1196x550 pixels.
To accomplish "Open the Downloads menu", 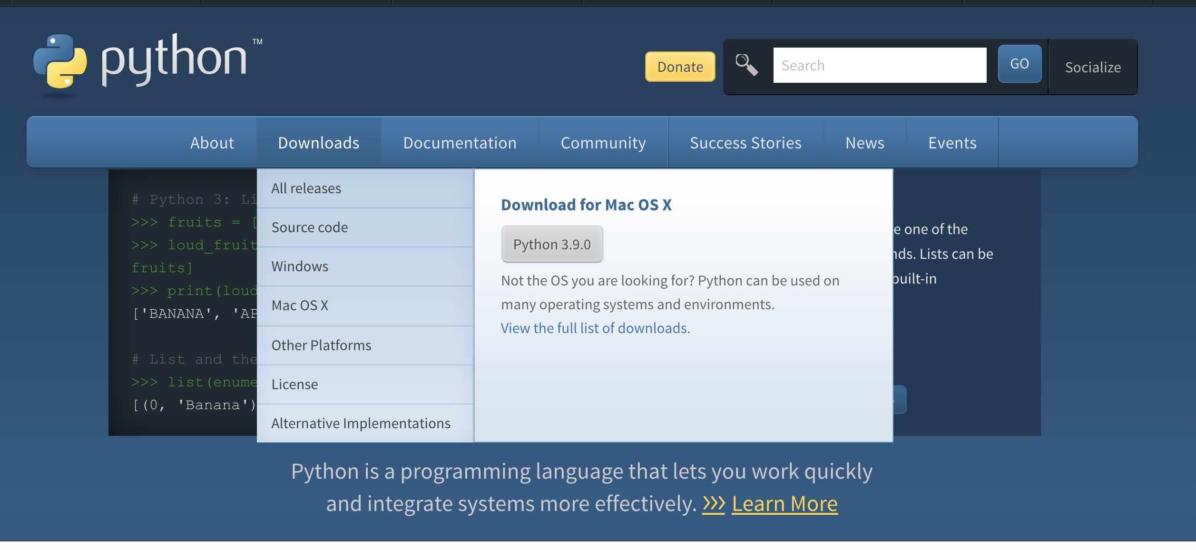I will pos(318,143).
